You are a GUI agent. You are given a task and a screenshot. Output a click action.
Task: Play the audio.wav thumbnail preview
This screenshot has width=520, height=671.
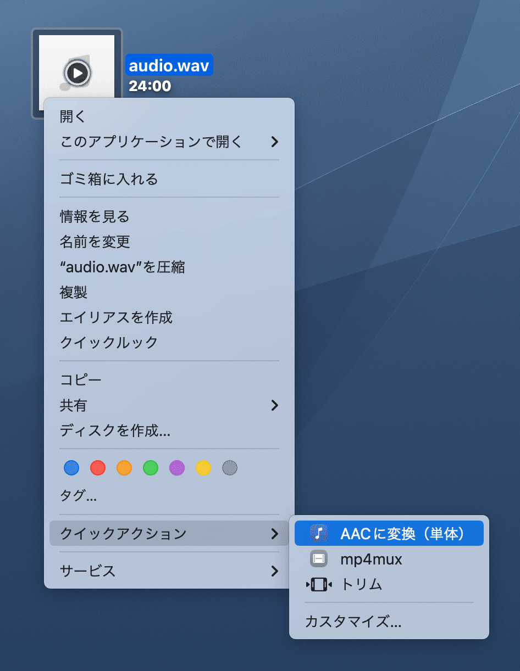tap(78, 72)
